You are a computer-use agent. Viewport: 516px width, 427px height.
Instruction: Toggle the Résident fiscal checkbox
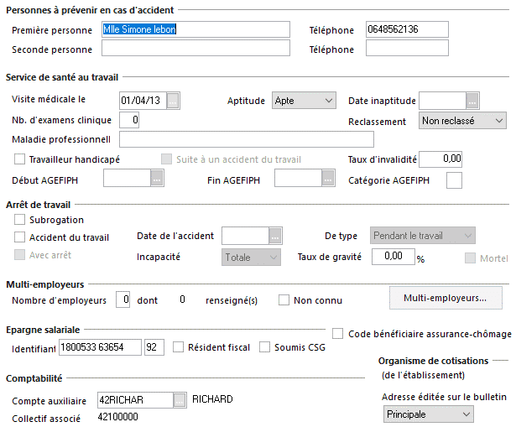(178, 347)
